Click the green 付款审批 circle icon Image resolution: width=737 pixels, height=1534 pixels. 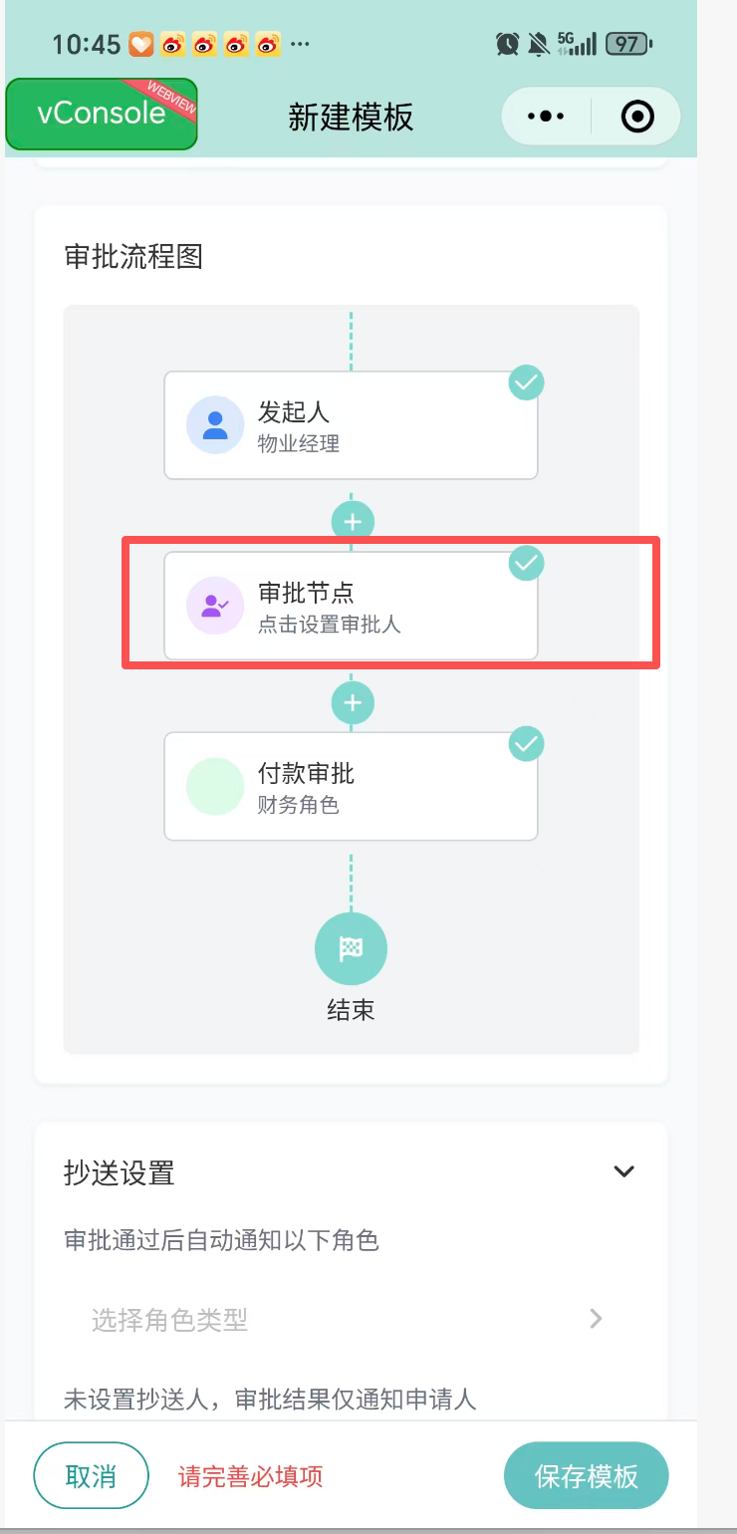pyautogui.click(x=215, y=786)
